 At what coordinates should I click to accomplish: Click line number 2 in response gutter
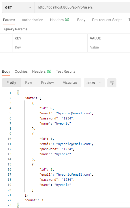[10, 98]
